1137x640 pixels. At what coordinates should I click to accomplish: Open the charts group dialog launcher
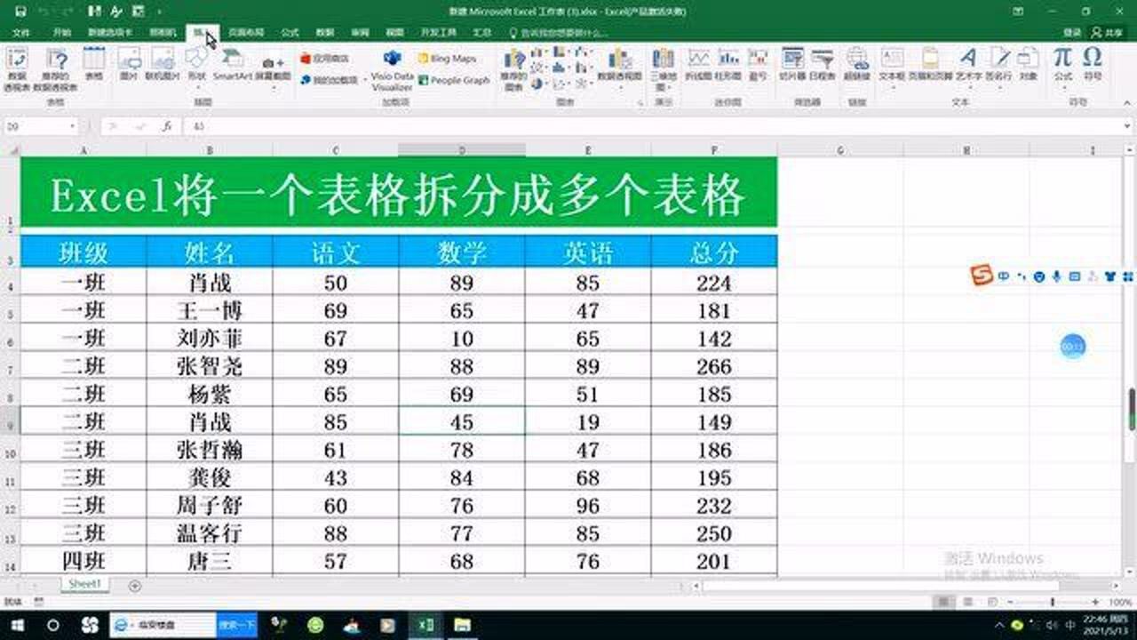pos(641,103)
